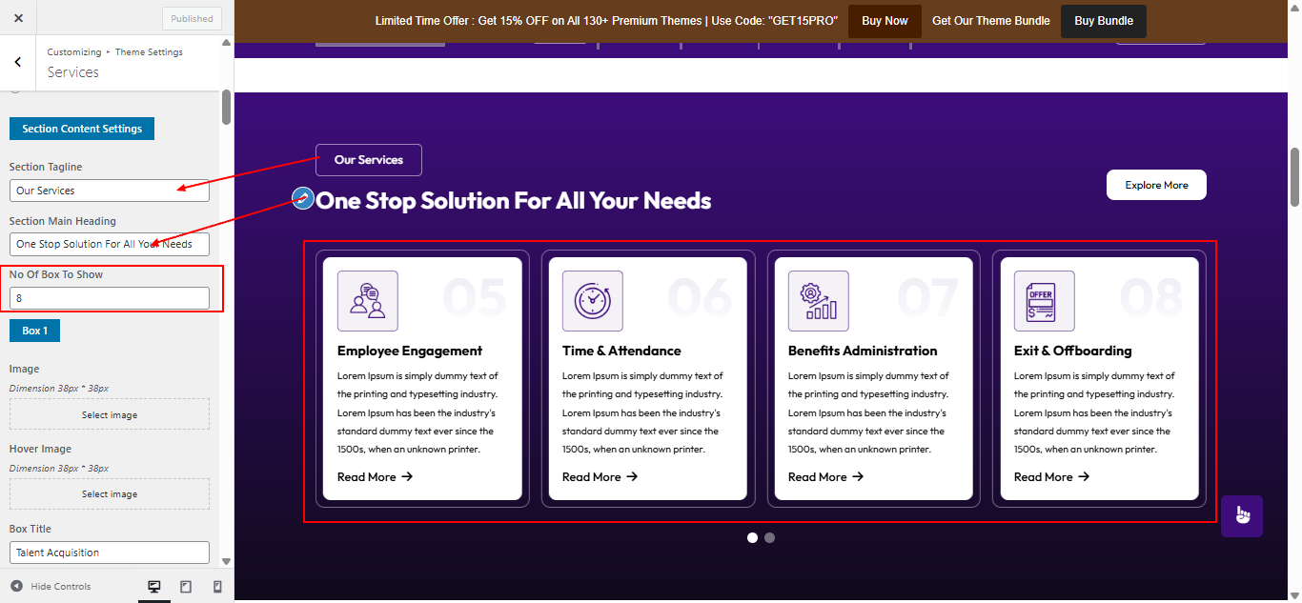The height and width of the screenshot is (603, 1302).
Task: Open the Box 1 settings panel
Action: tap(34, 330)
